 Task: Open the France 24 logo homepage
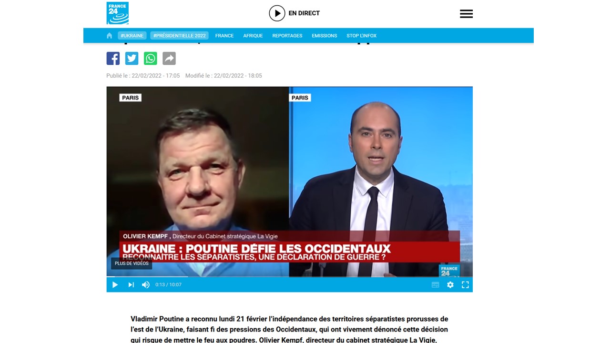click(117, 13)
